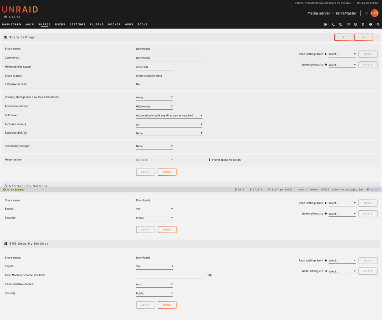Screen dimensions: 382x320
Task: Click Done in the SMB Security Settings section
Action: point(167,305)
